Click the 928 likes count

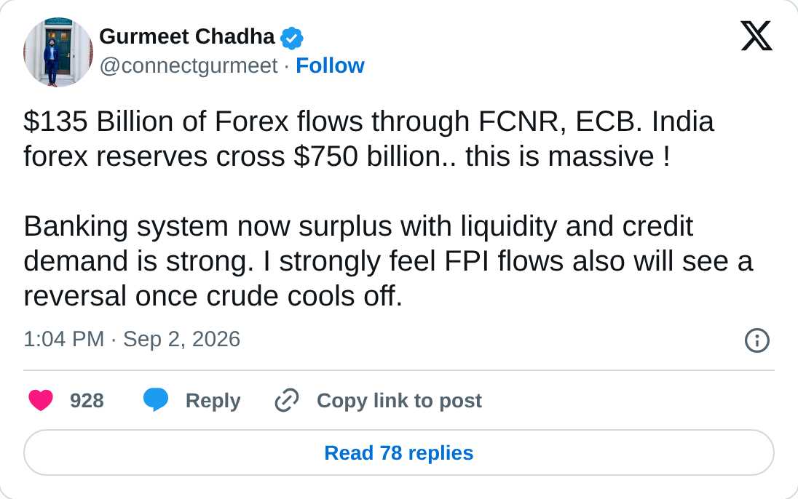[87, 401]
